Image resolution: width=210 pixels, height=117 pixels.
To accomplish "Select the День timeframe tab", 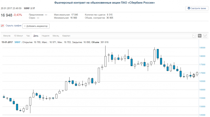I will click(36, 36).
